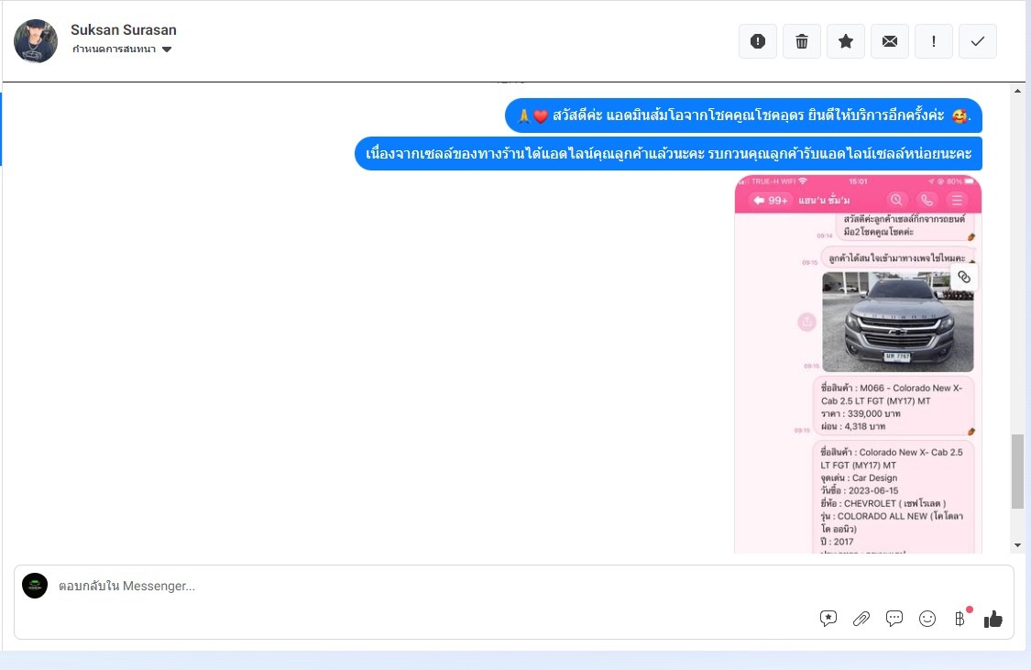Open the emoji picker smiley icon
The height and width of the screenshot is (670, 1031).
tap(927, 618)
